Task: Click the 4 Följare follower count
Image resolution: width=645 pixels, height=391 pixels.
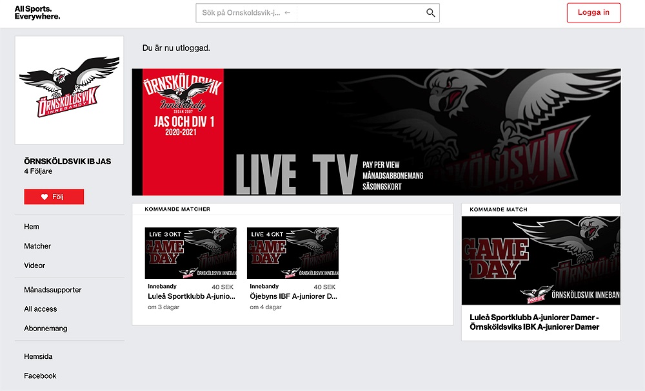Action: point(38,171)
